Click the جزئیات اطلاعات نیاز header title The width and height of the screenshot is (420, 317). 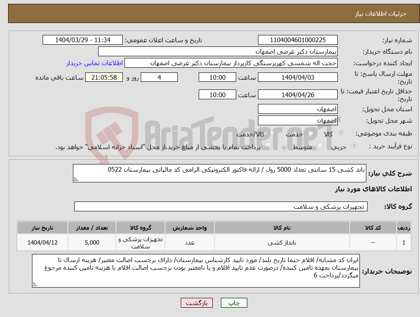(x=381, y=13)
